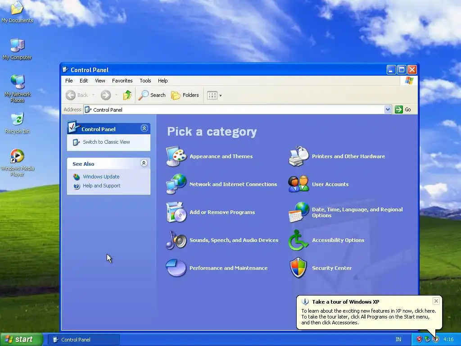Viewport: 461px width, 346px height.
Task: Click the Appearance and Themes text link
Action: tap(221, 156)
